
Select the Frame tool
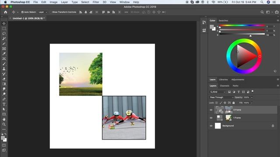[x=4, y=48]
